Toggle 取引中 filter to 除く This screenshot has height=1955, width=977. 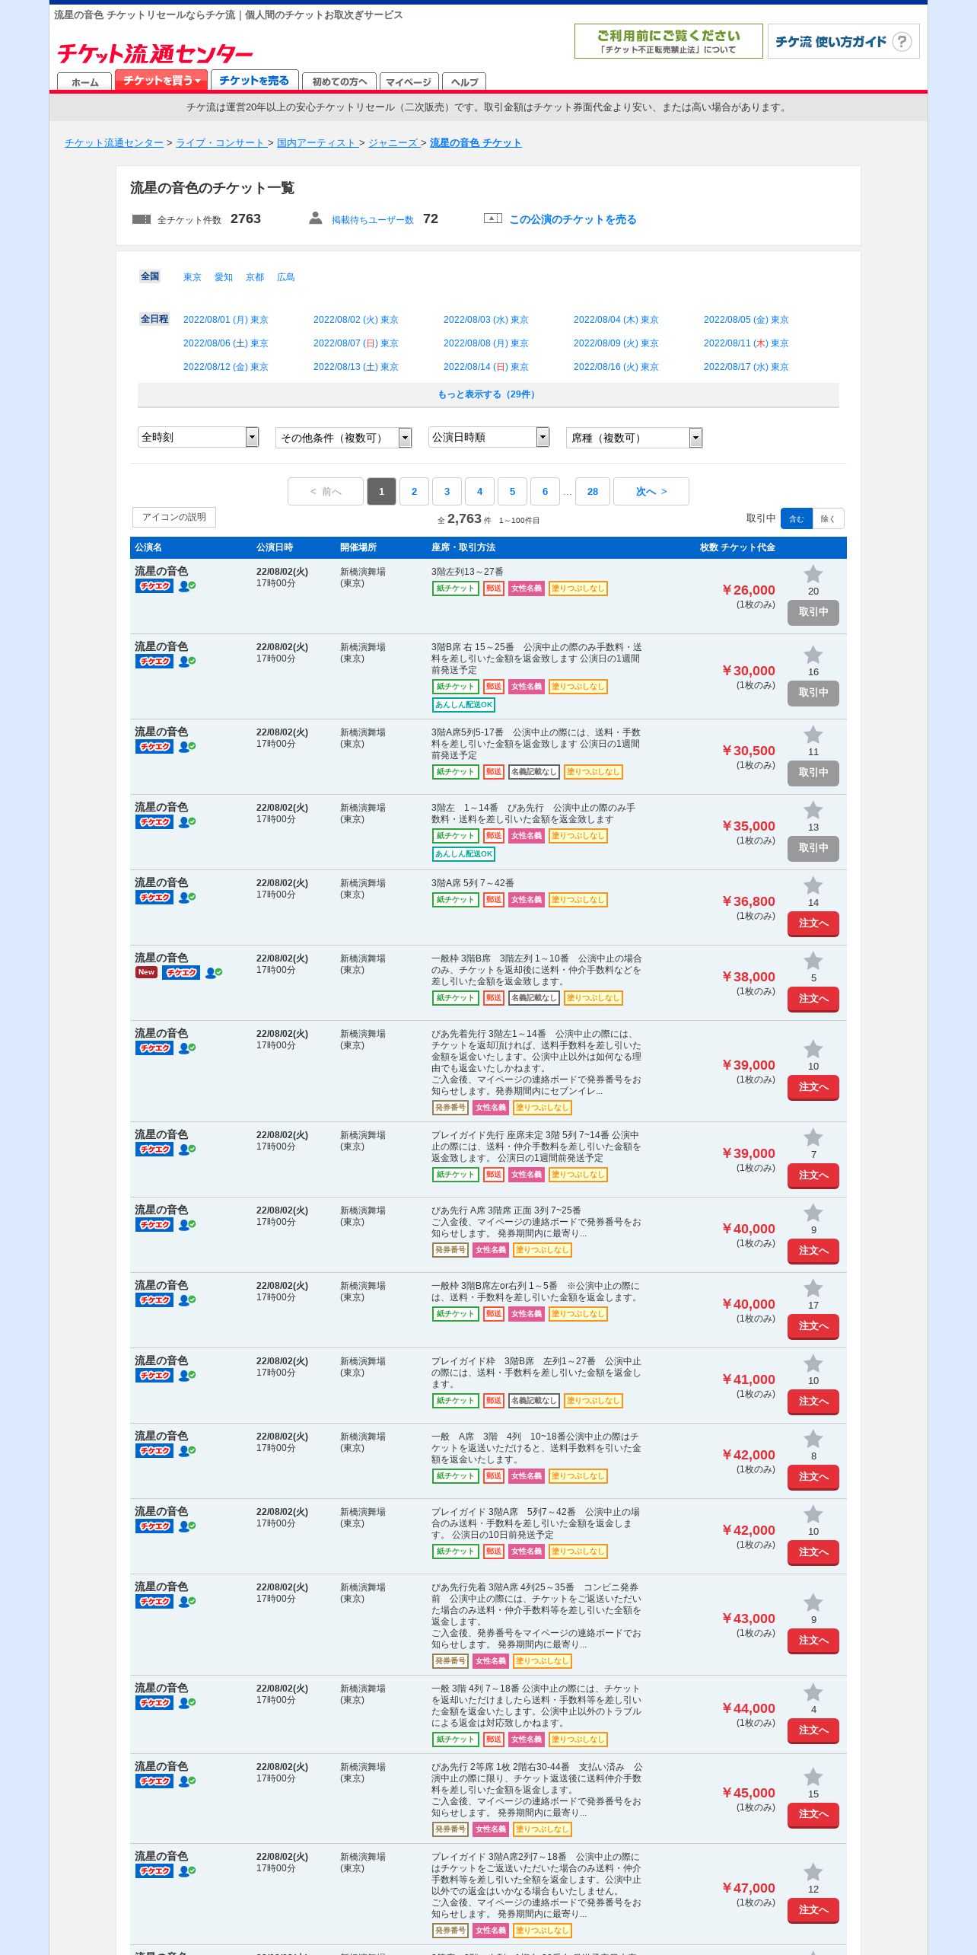828,518
